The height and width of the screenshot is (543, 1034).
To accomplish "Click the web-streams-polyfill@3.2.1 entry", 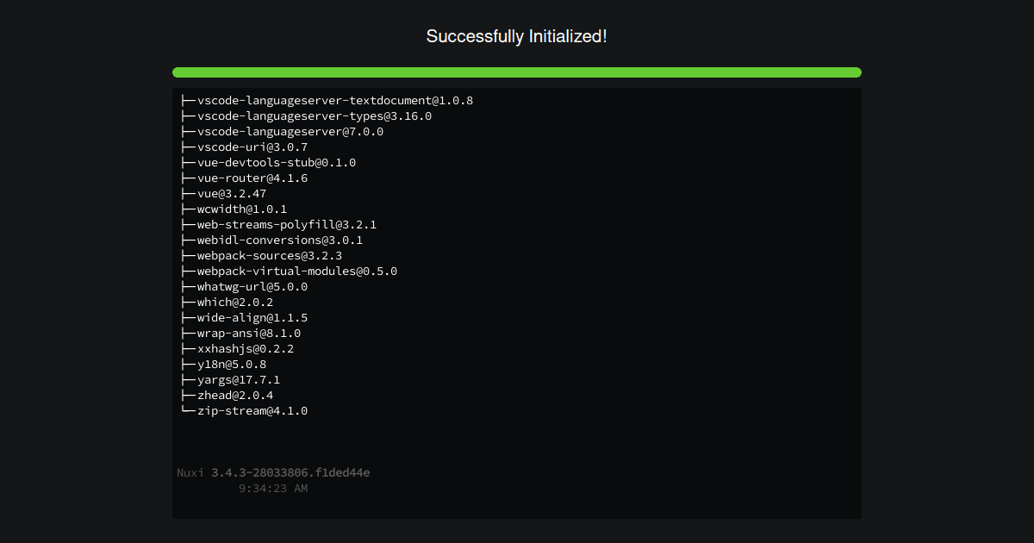I will 278,225.
